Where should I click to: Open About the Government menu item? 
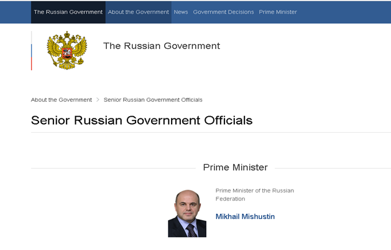(x=138, y=12)
